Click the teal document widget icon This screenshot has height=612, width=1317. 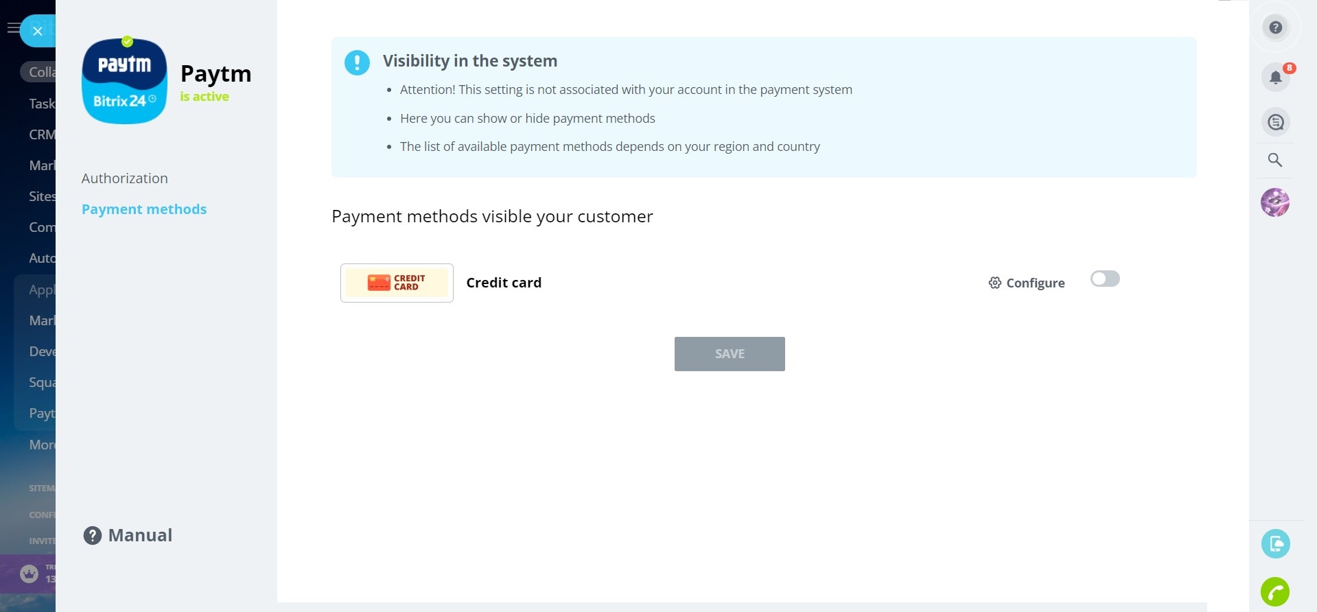pyautogui.click(x=1275, y=544)
